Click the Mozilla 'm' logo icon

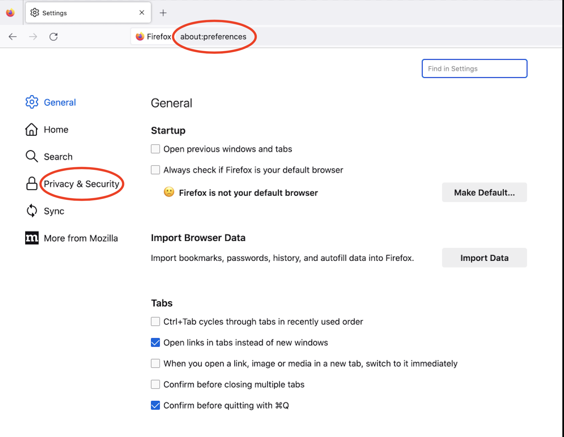pyautogui.click(x=32, y=238)
